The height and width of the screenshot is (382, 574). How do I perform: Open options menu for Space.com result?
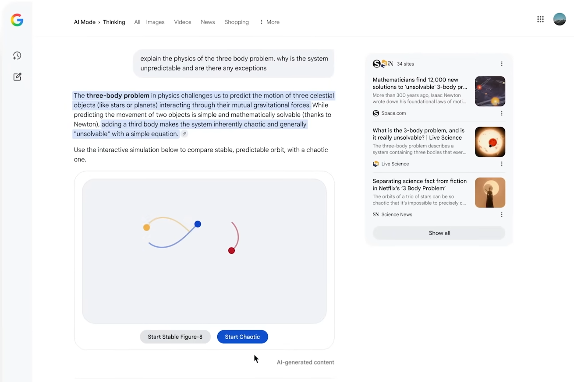[x=502, y=113]
